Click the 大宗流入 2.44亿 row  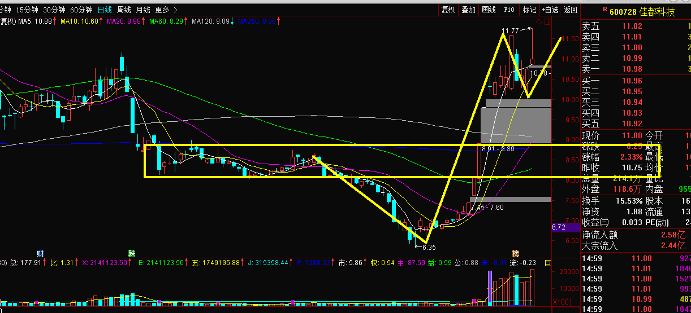coord(636,245)
